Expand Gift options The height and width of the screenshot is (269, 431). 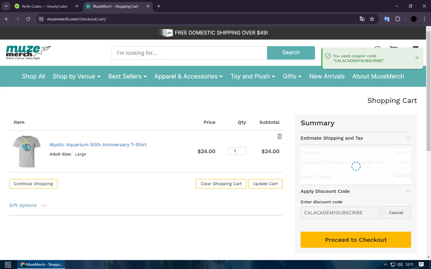(28, 205)
